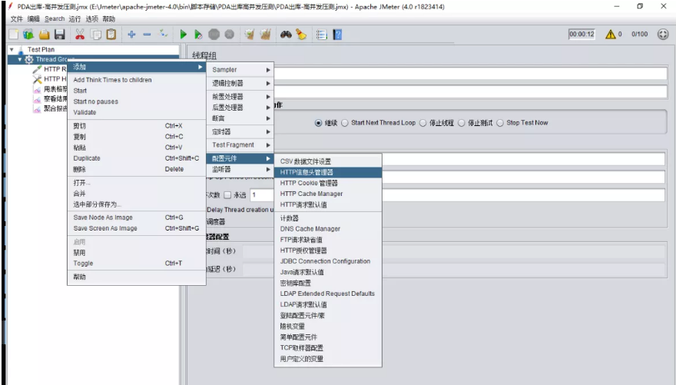Select the Stop Test Now radio button
Screen dimensions: 676x385
[x=500, y=123]
